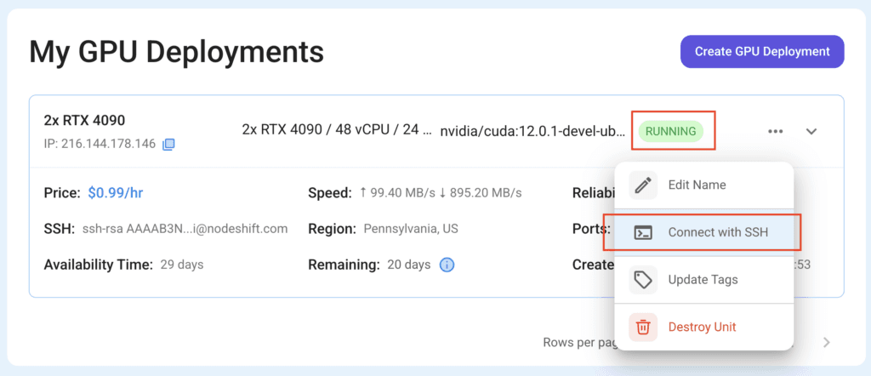Open the $0.99/hr price link
871x376 pixels.
(x=116, y=193)
